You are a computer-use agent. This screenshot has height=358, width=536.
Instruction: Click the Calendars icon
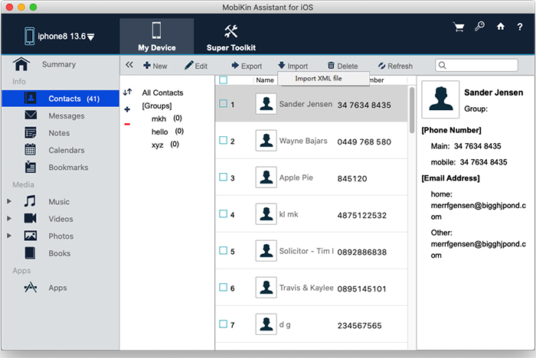click(30, 149)
